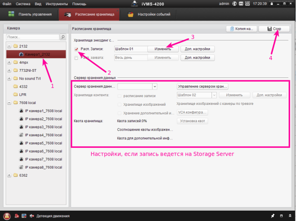
Task: Tick the Хранилище изображений checkbox
Action: point(120,104)
